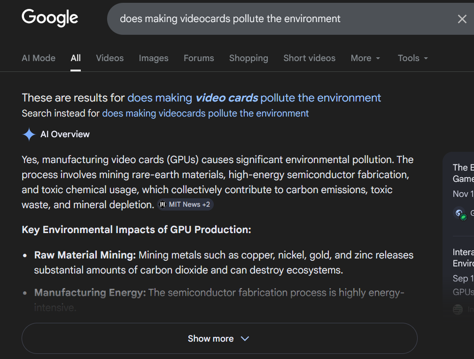
Task: Open the Tools dropdown
Action: tap(412, 58)
